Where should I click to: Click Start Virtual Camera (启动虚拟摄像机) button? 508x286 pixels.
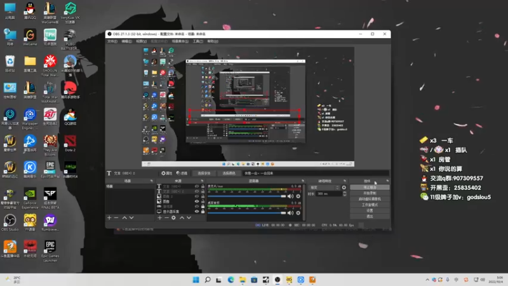pos(370,199)
